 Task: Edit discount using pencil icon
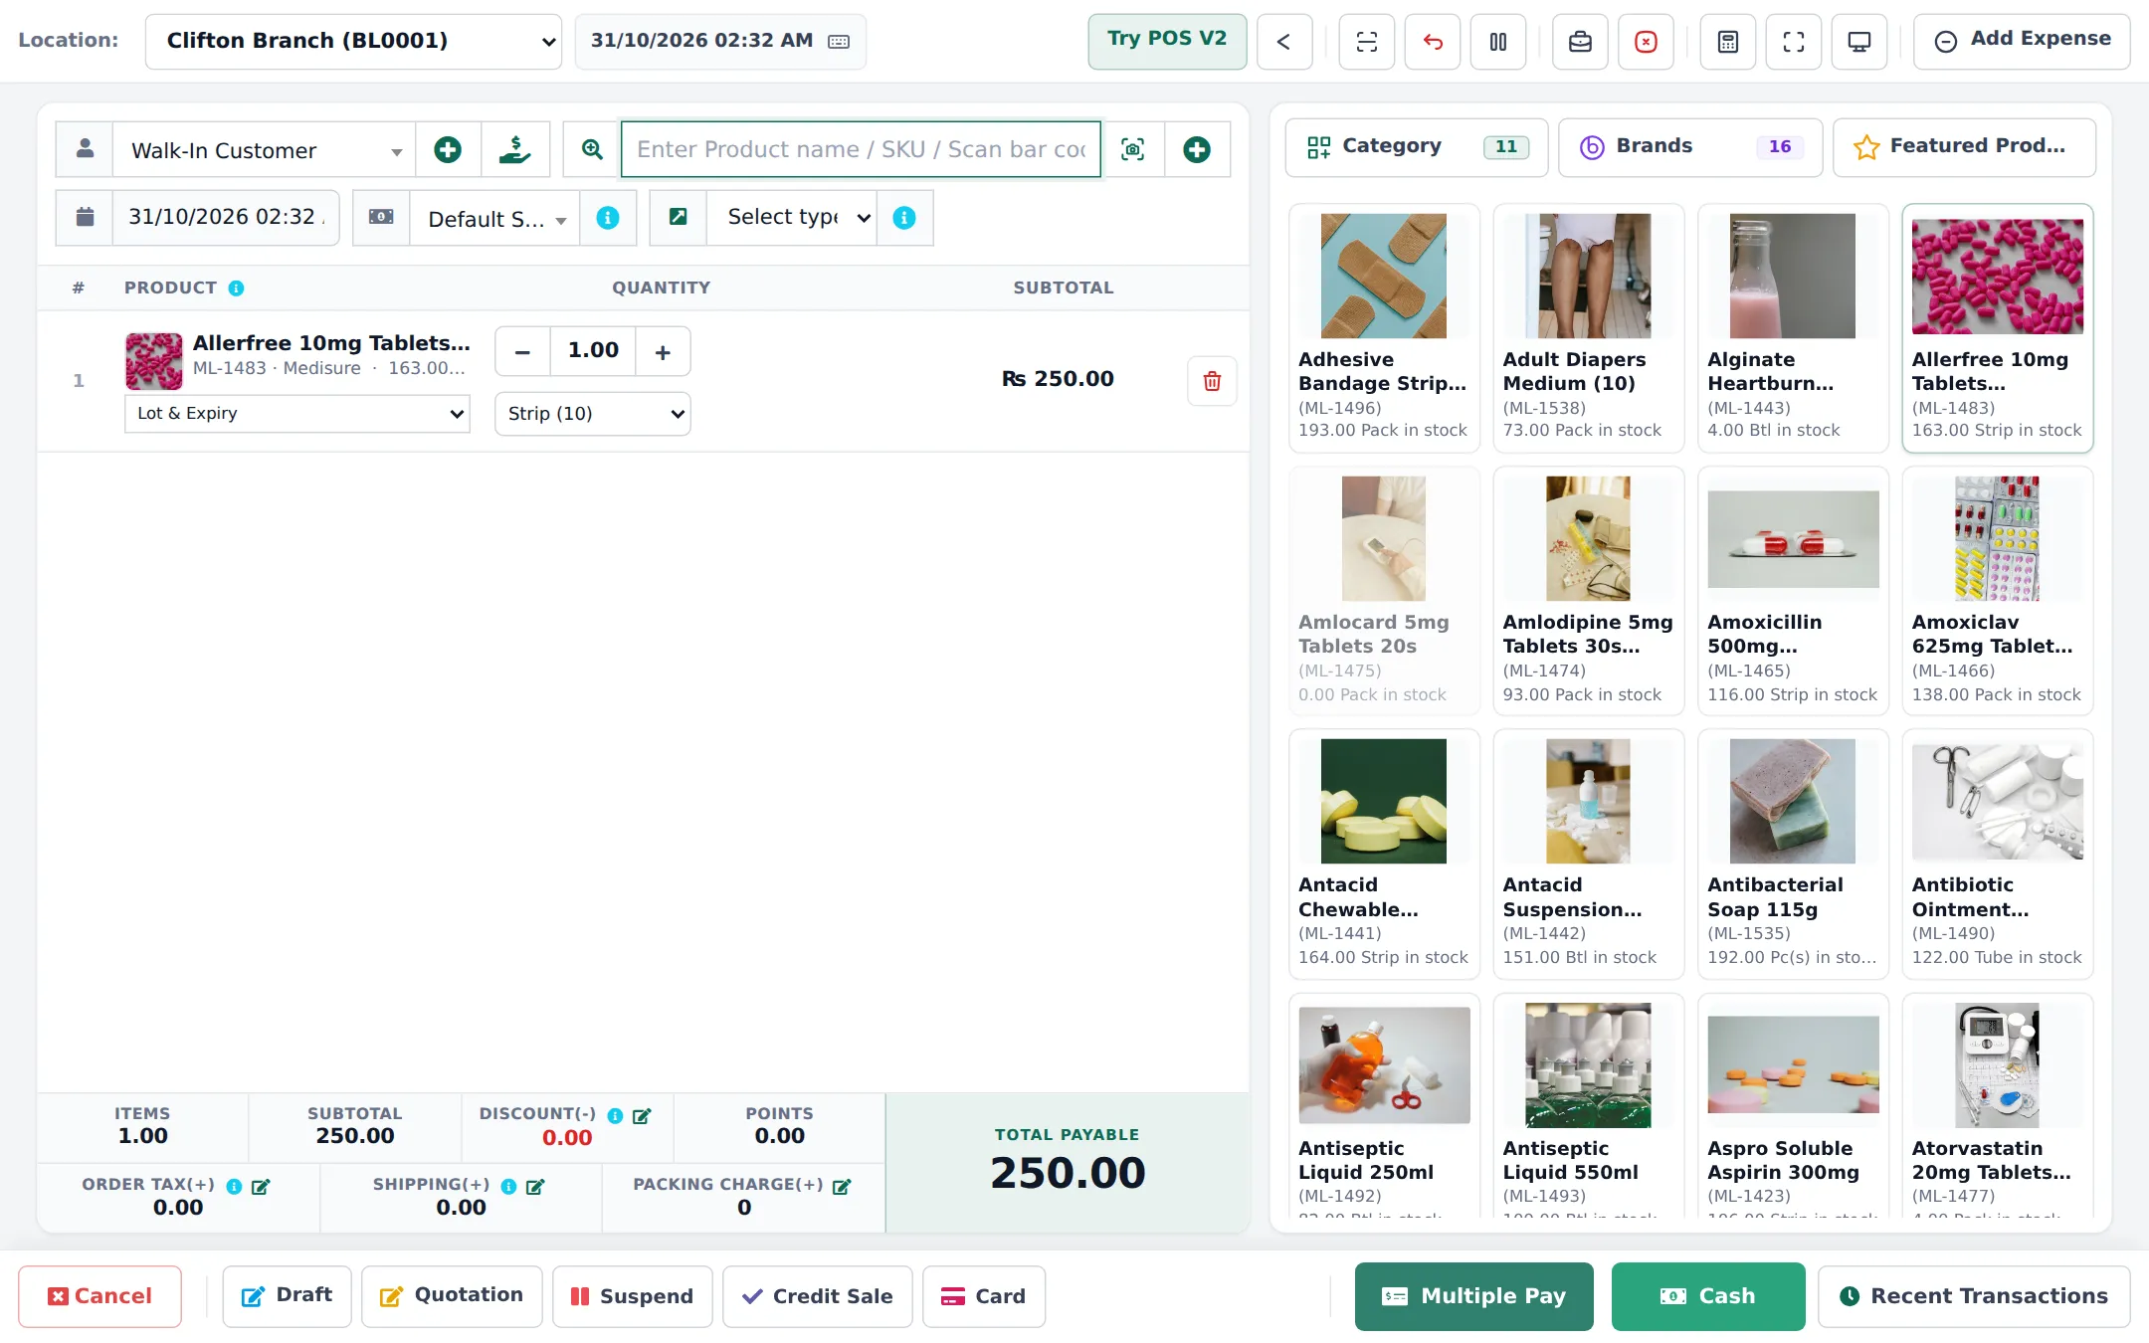coord(642,1116)
